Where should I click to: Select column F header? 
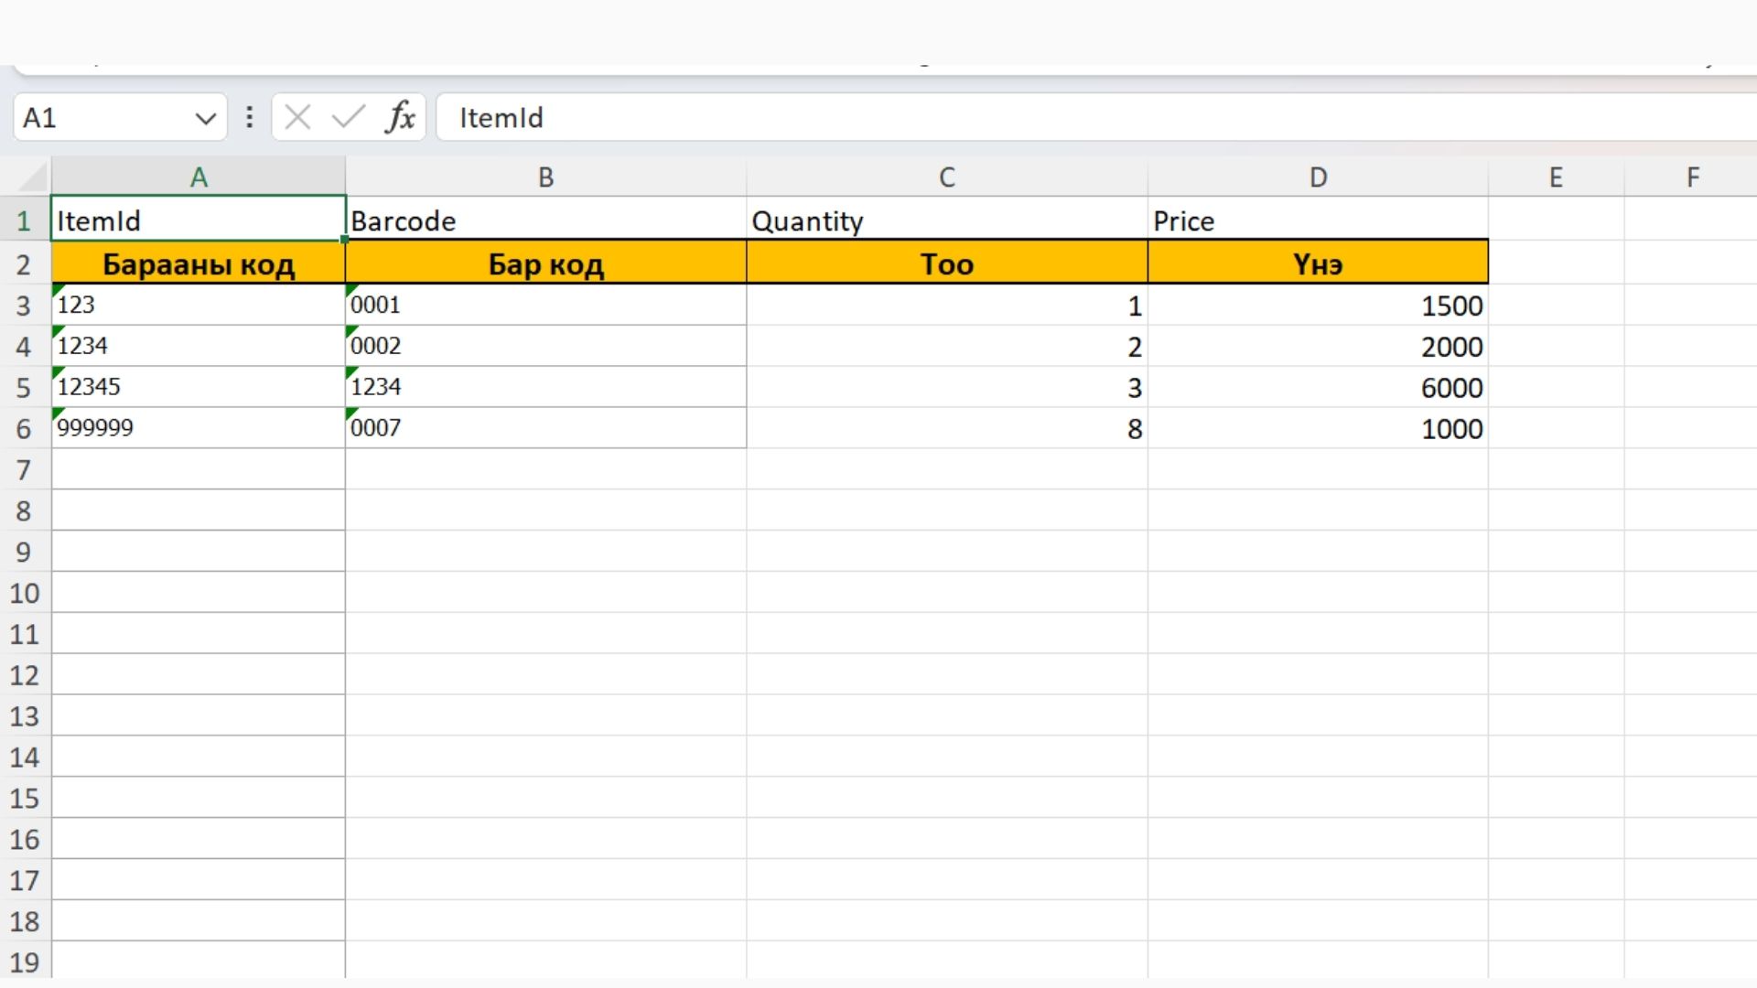click(1692, 177)
